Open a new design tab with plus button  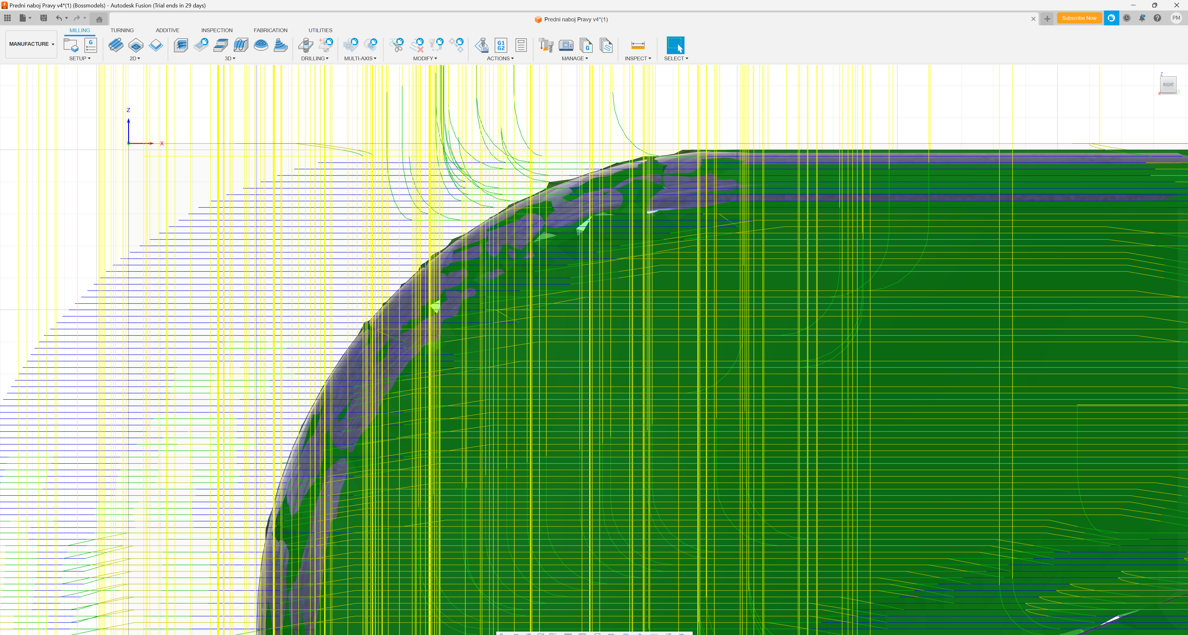click(1047, 19)
